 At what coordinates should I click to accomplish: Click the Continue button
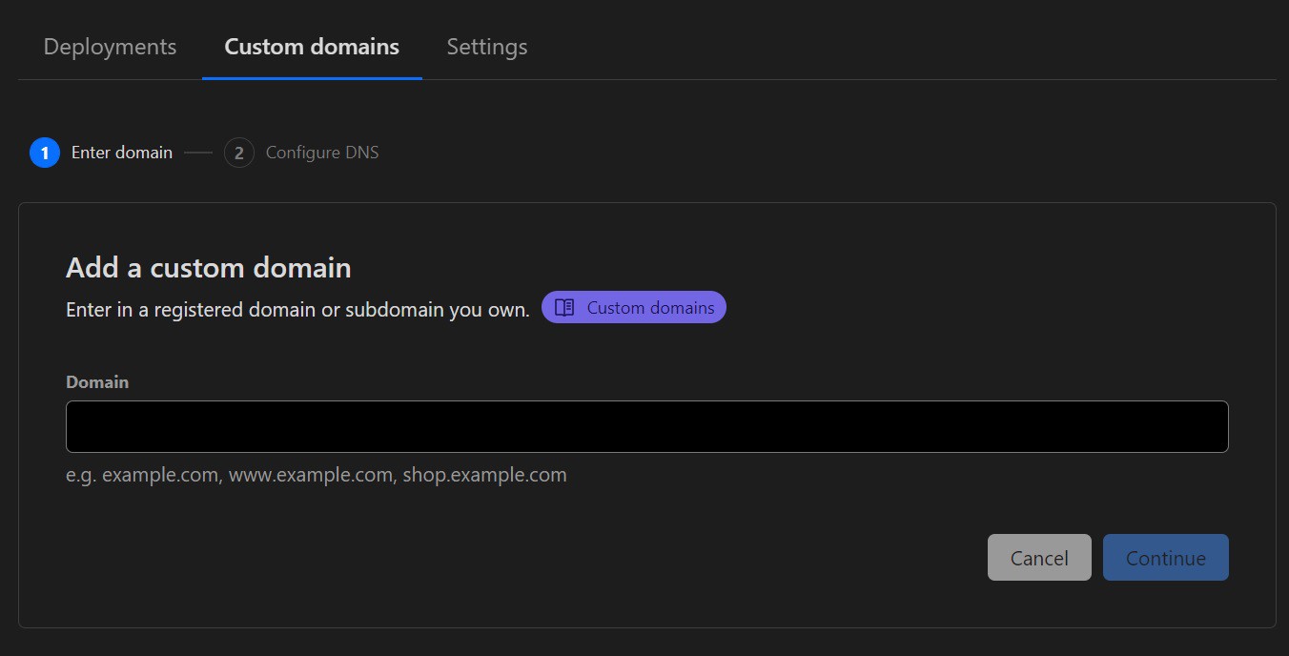[x=1165, y=557]
